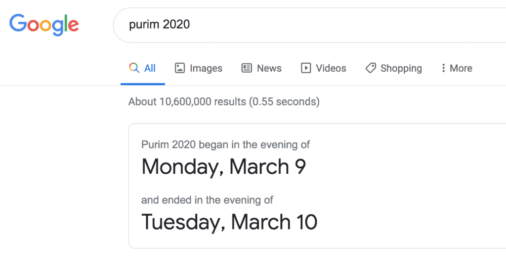This screenshot has width=506, height=268.
Task: Click the Tuesday, March 10 date
Action: point(229,222)
